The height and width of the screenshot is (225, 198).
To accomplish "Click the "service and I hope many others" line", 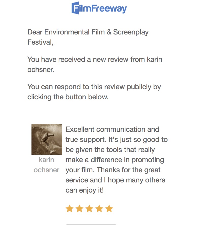I will click(115, 180).
